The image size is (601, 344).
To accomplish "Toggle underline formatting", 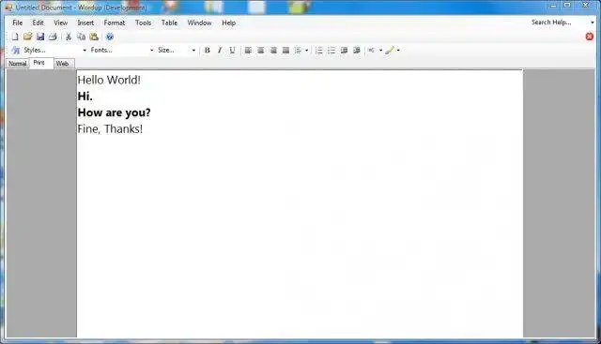I will point(232,50).
